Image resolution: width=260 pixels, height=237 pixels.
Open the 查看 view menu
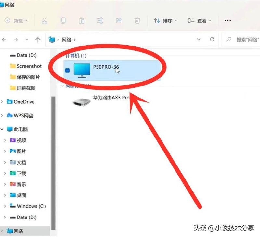[x=201, y=20]
